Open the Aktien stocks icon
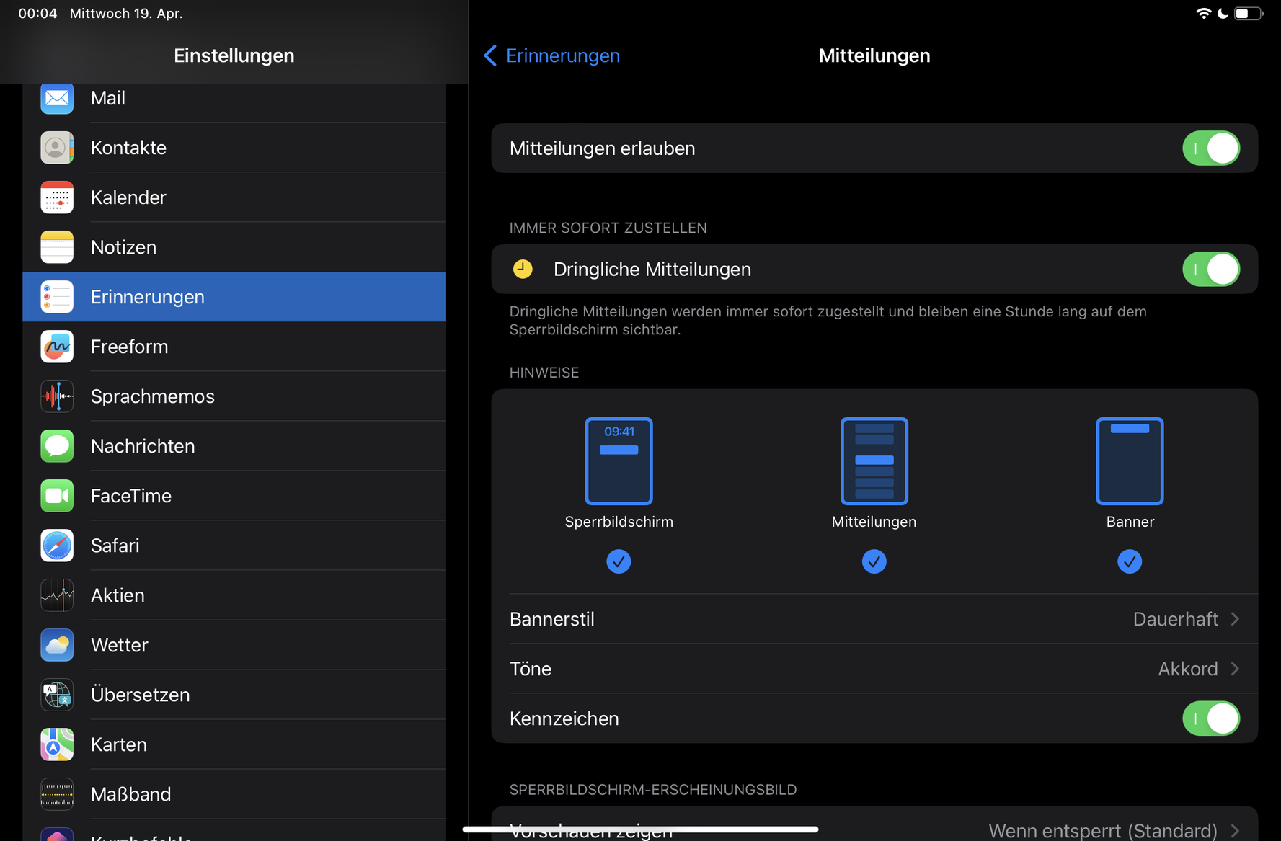 (57, 595)
